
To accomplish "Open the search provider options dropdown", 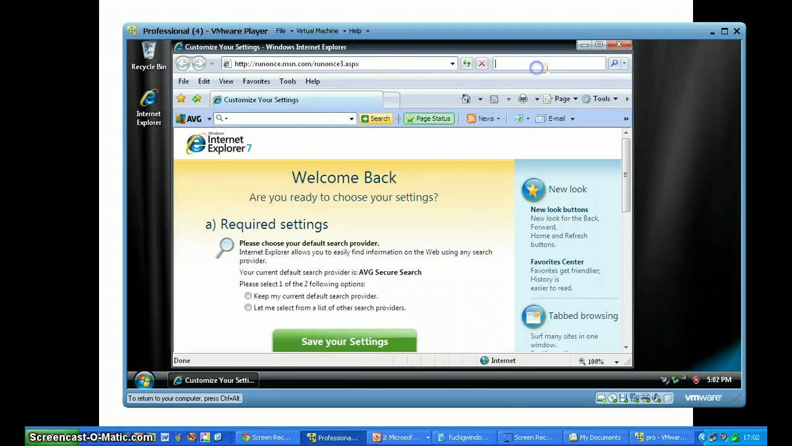I will click(x=624, y=63).
